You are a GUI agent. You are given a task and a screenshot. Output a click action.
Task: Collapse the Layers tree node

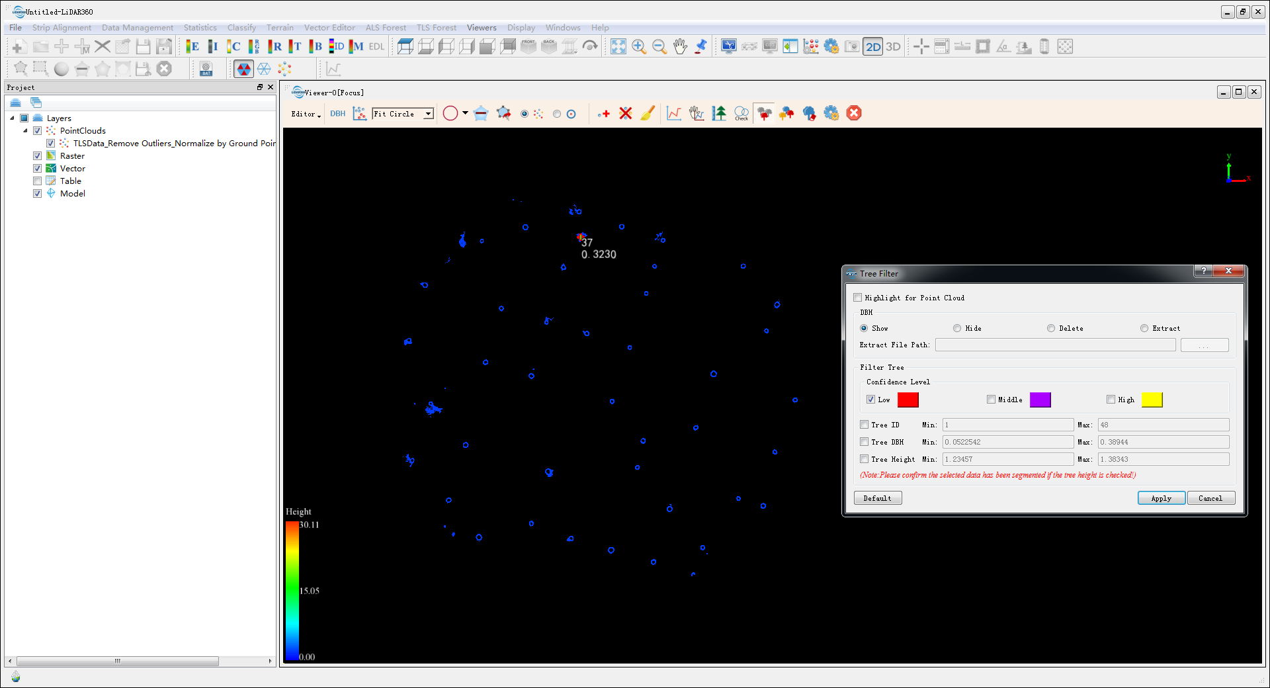coord(12,118)
